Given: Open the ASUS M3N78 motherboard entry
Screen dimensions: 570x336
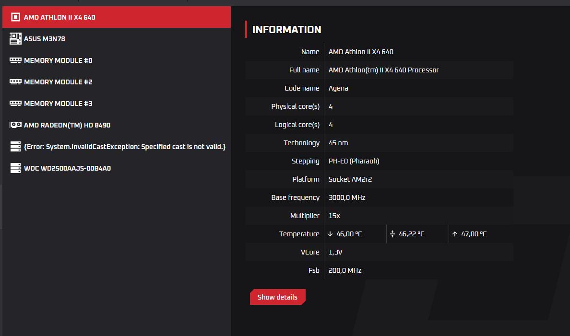Looking at the screenshot, I should pos(116,38).
